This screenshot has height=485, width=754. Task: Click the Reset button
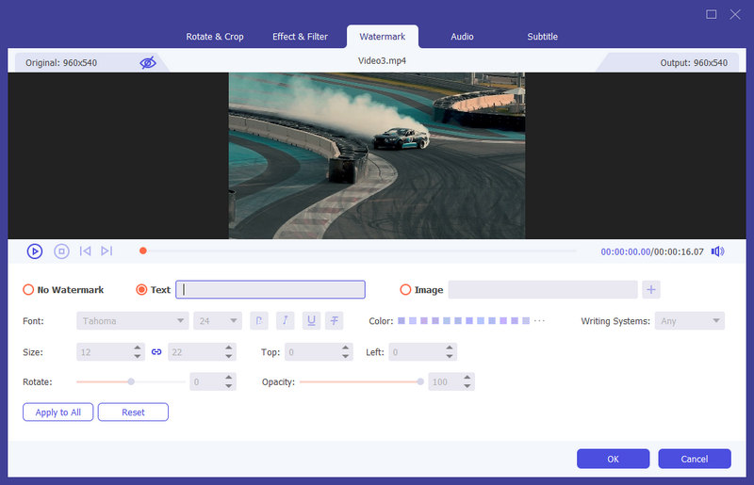coord(133,412)
